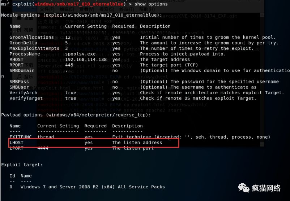Open the 帮助(H) menu in background terminal
The image size is (290, 201).
click(147, 9)
